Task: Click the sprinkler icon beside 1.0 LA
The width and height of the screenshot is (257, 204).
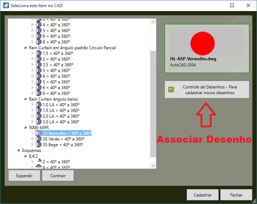Action: click(39, 105)
